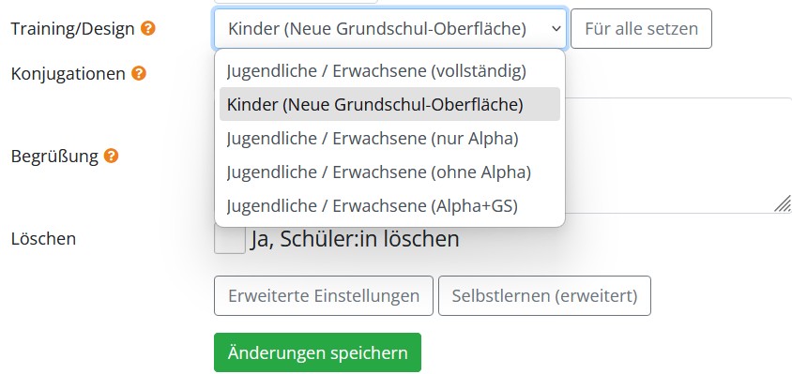The height and width of the screenshot is (374, 792).
Task: Open the help icon next to Training/Design
Action: [x=148, y=28]
